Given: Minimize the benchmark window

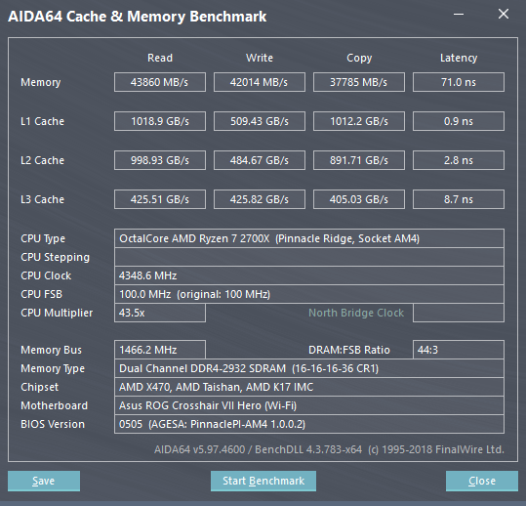Looking at the screenshot, I should click(459, 15).
